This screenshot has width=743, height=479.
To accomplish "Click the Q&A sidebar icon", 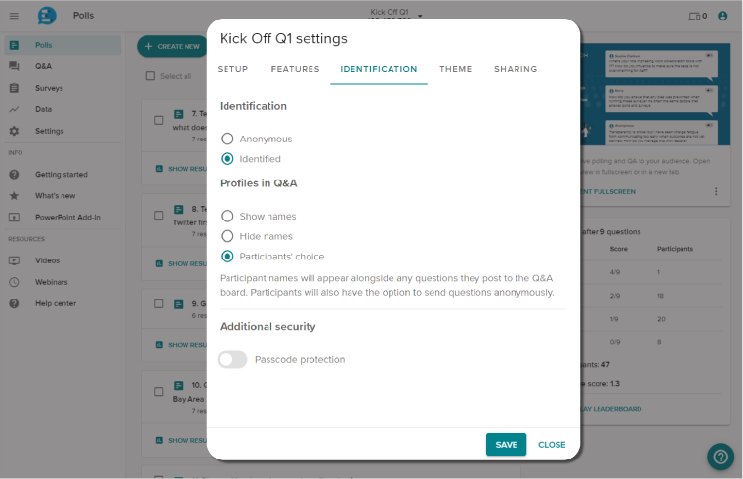I will click(x=14, y=66).
